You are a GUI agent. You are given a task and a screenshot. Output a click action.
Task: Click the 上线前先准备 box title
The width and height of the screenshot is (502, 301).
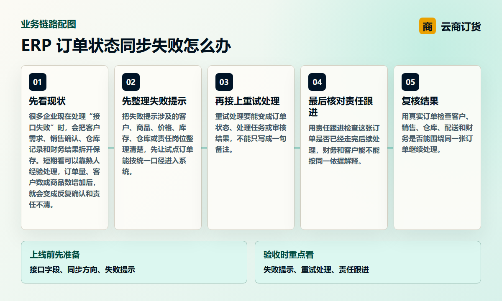tap(55, 255)
